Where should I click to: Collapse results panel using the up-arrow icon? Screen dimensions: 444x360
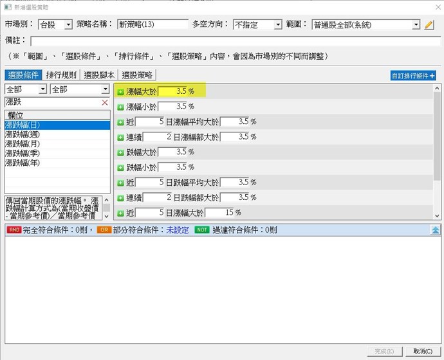436,229
